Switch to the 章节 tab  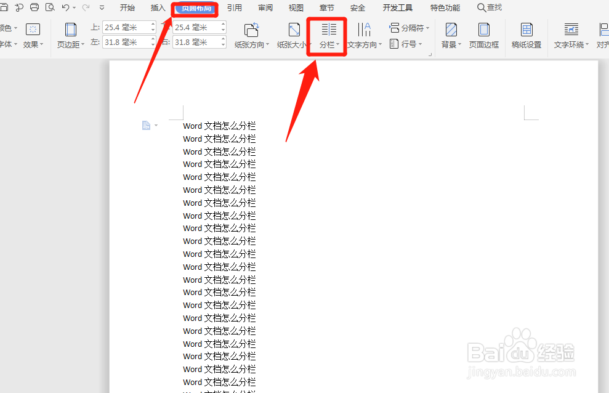coord(326,8)
